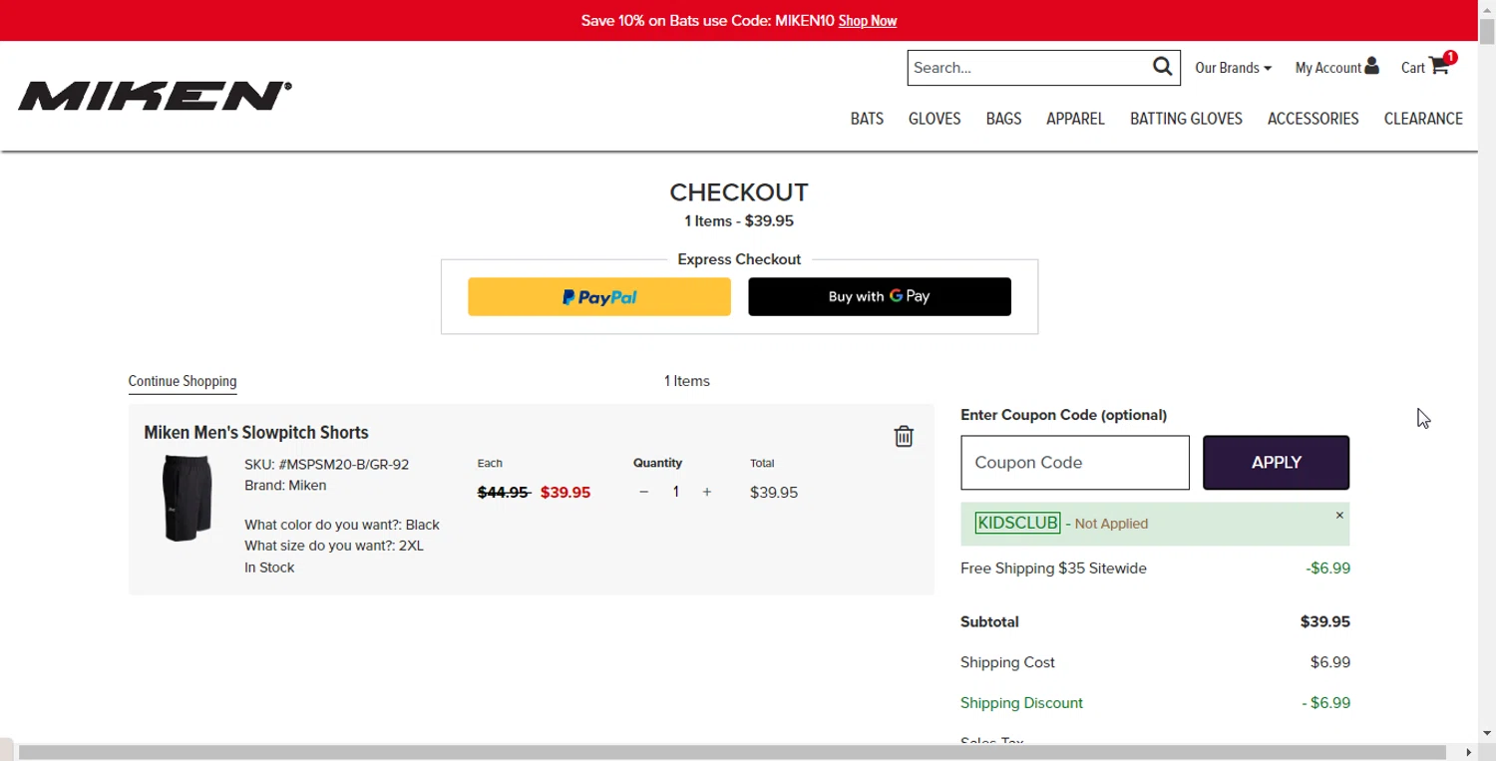Focus the Coupon Code field
Image resolution: width=1496 pixels, height=761 pixels.
1075,463
